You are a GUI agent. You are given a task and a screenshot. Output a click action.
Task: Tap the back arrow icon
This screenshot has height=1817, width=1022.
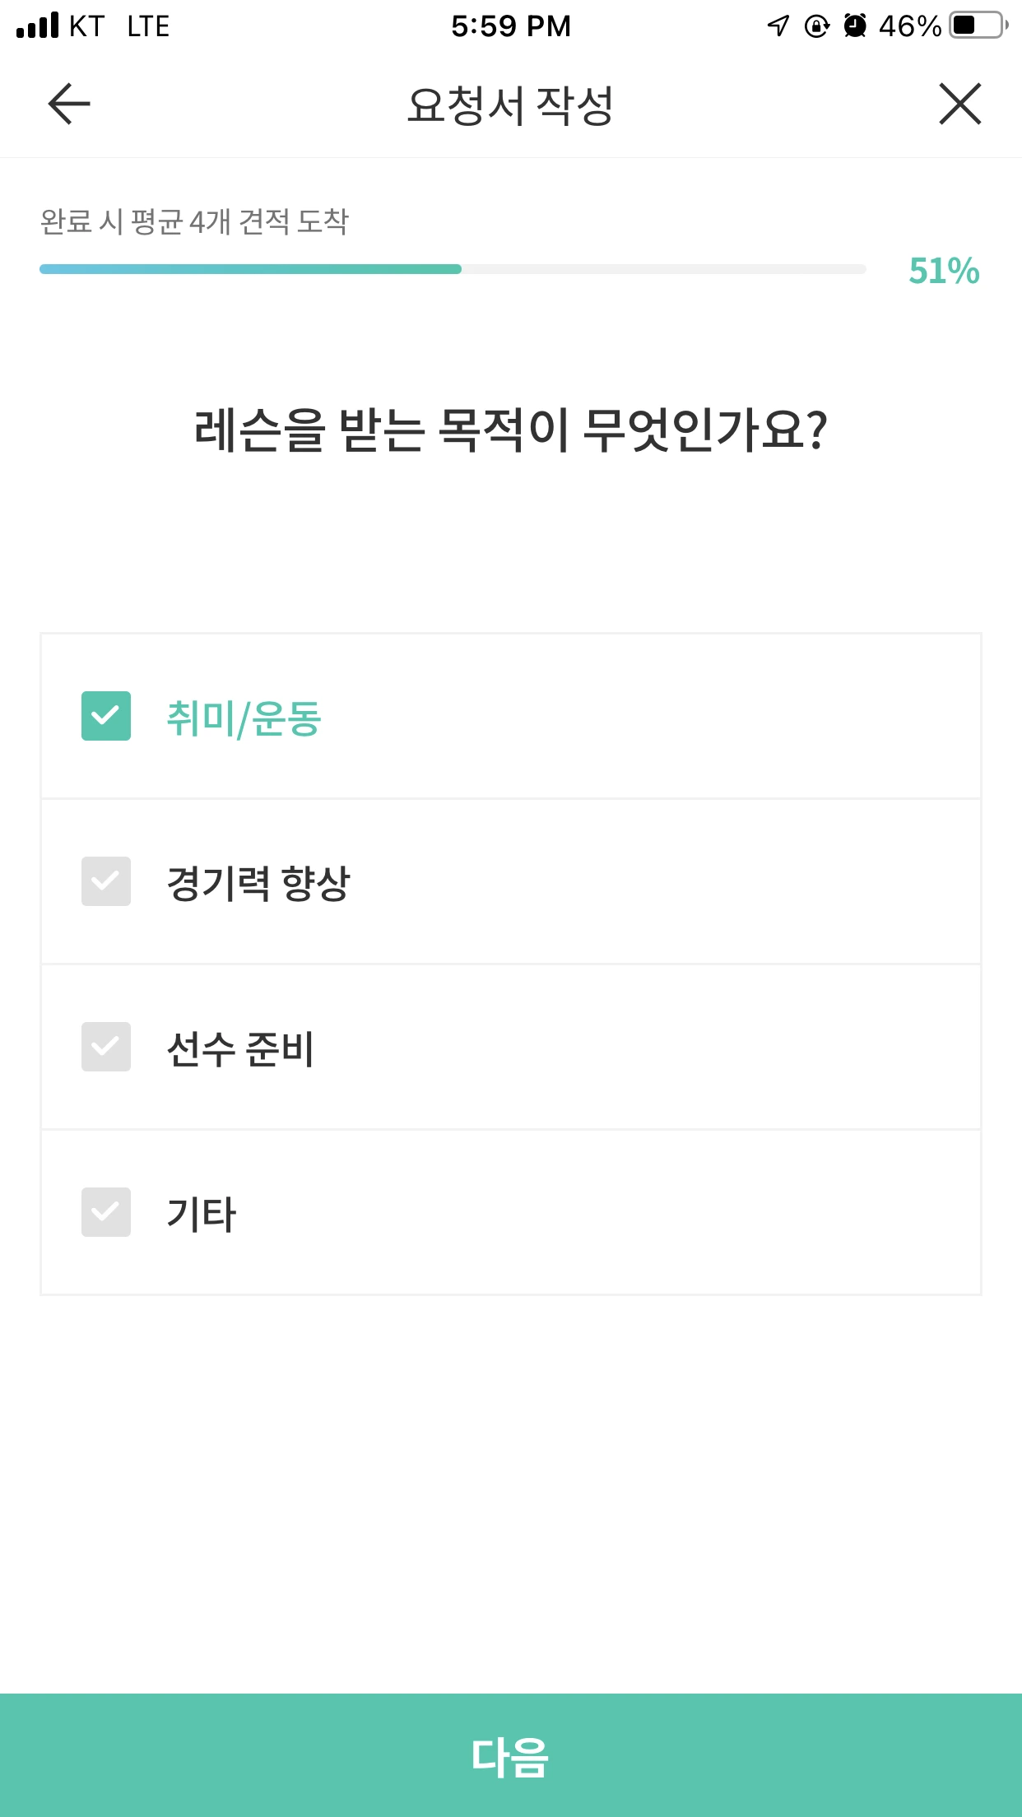pos(69,105)
